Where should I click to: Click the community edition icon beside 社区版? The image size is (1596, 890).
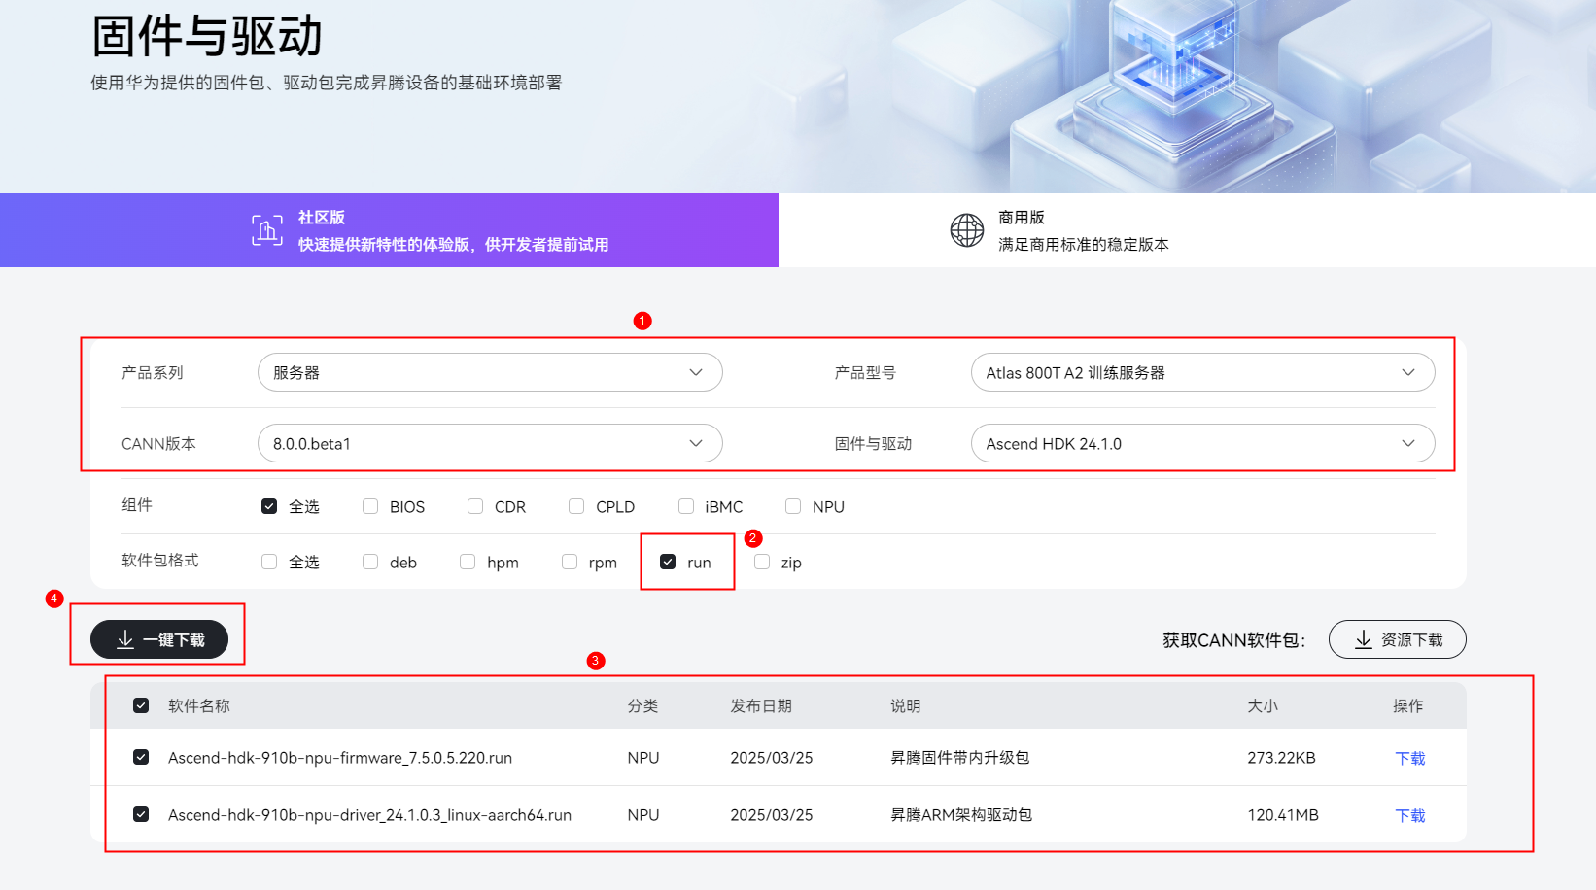pos(266,229)
